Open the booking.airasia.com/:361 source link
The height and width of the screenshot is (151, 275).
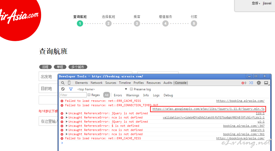(244, 134)
